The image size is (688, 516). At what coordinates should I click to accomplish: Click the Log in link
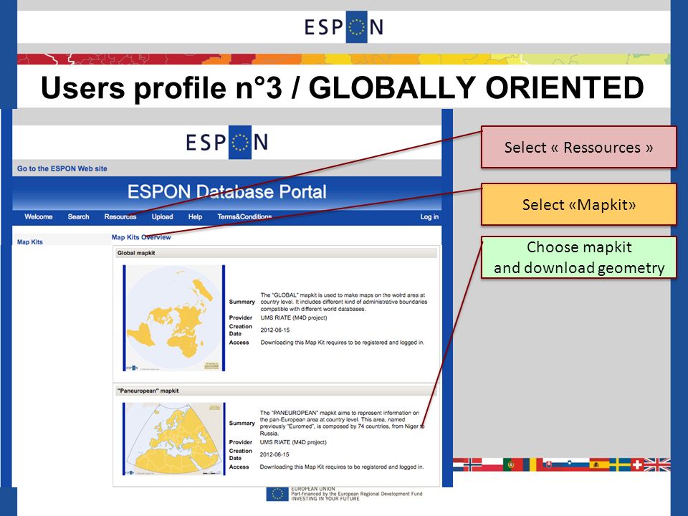pyautogui.click(x=429, y=216)
